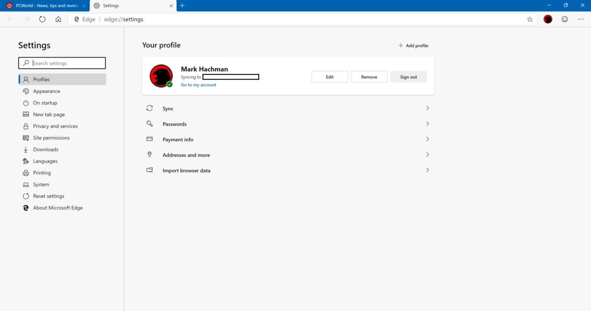Open Reset settings section
The height and width of the screenshot is (311, 591).
pos(48,196)
